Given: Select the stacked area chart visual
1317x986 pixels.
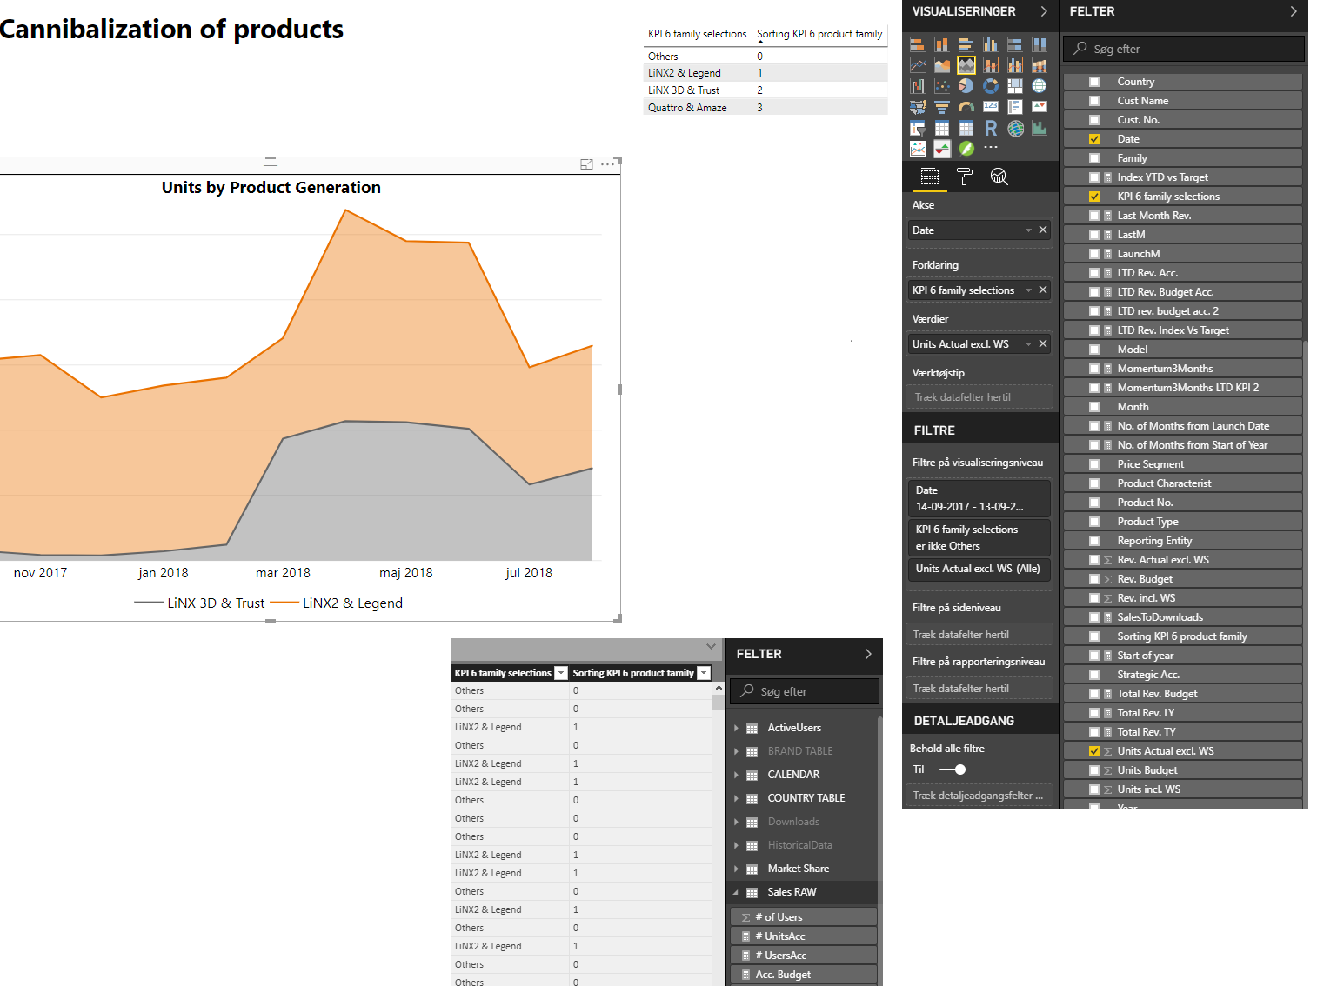Looking at the screenshot, I should click(966, 65).
